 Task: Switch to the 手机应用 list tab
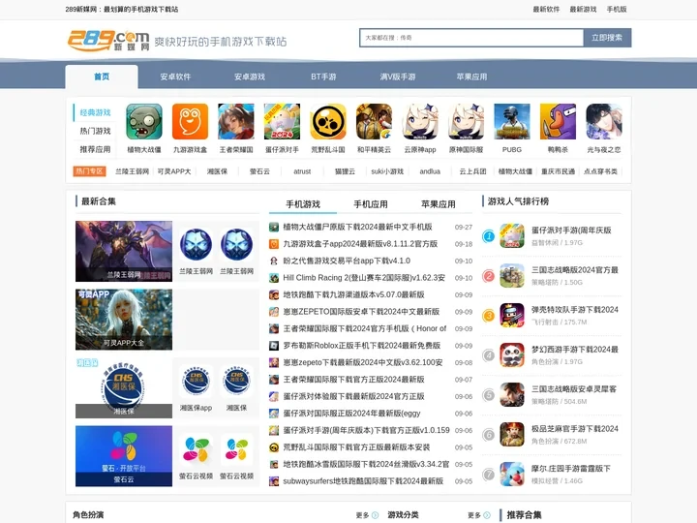(371, 204)
